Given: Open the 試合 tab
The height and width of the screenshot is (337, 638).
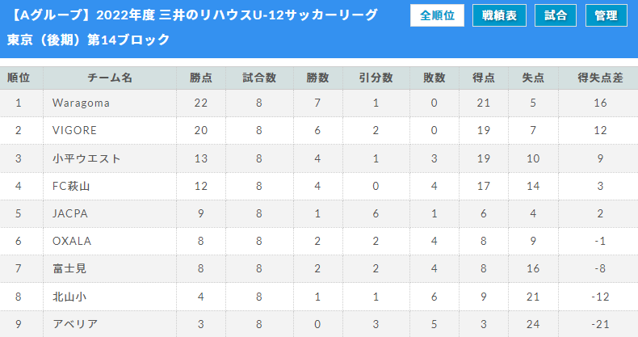Looking at the screenshot, I should (x=556, y=16).
